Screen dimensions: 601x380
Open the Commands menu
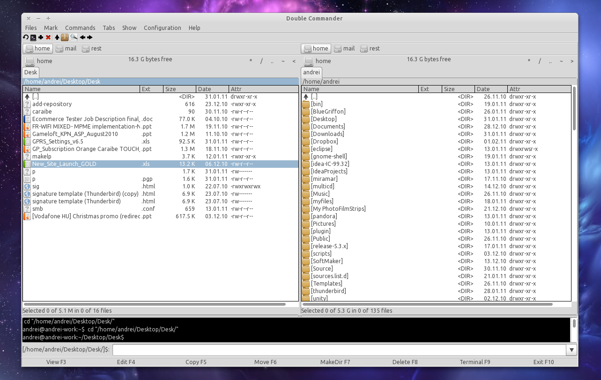tap(80, 28)
